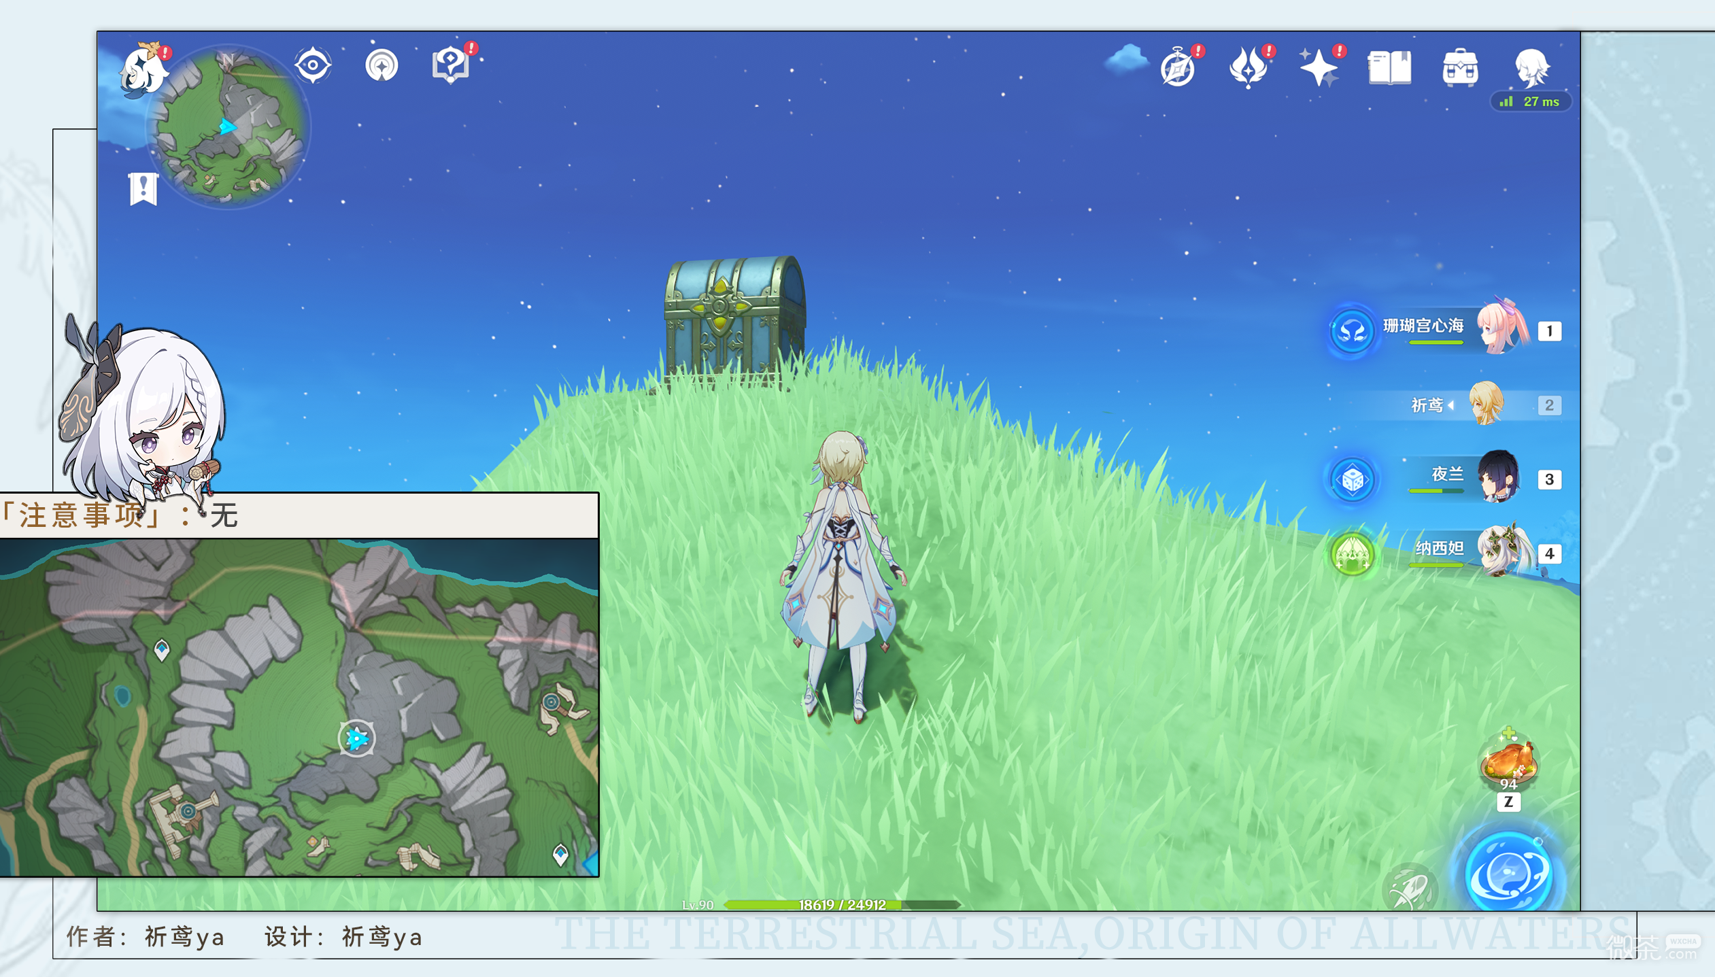Click the blue cloud icon
1715x977 pixels.
coord(1127,58)
